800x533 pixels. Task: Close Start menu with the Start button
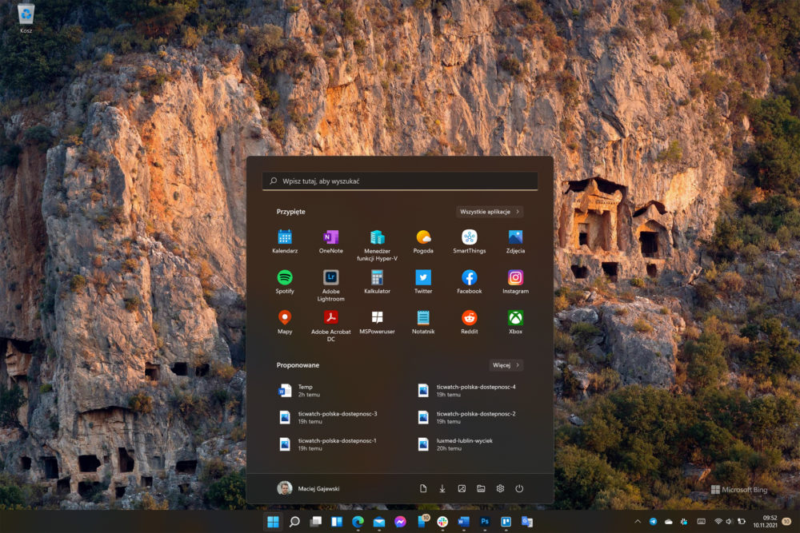273,522
